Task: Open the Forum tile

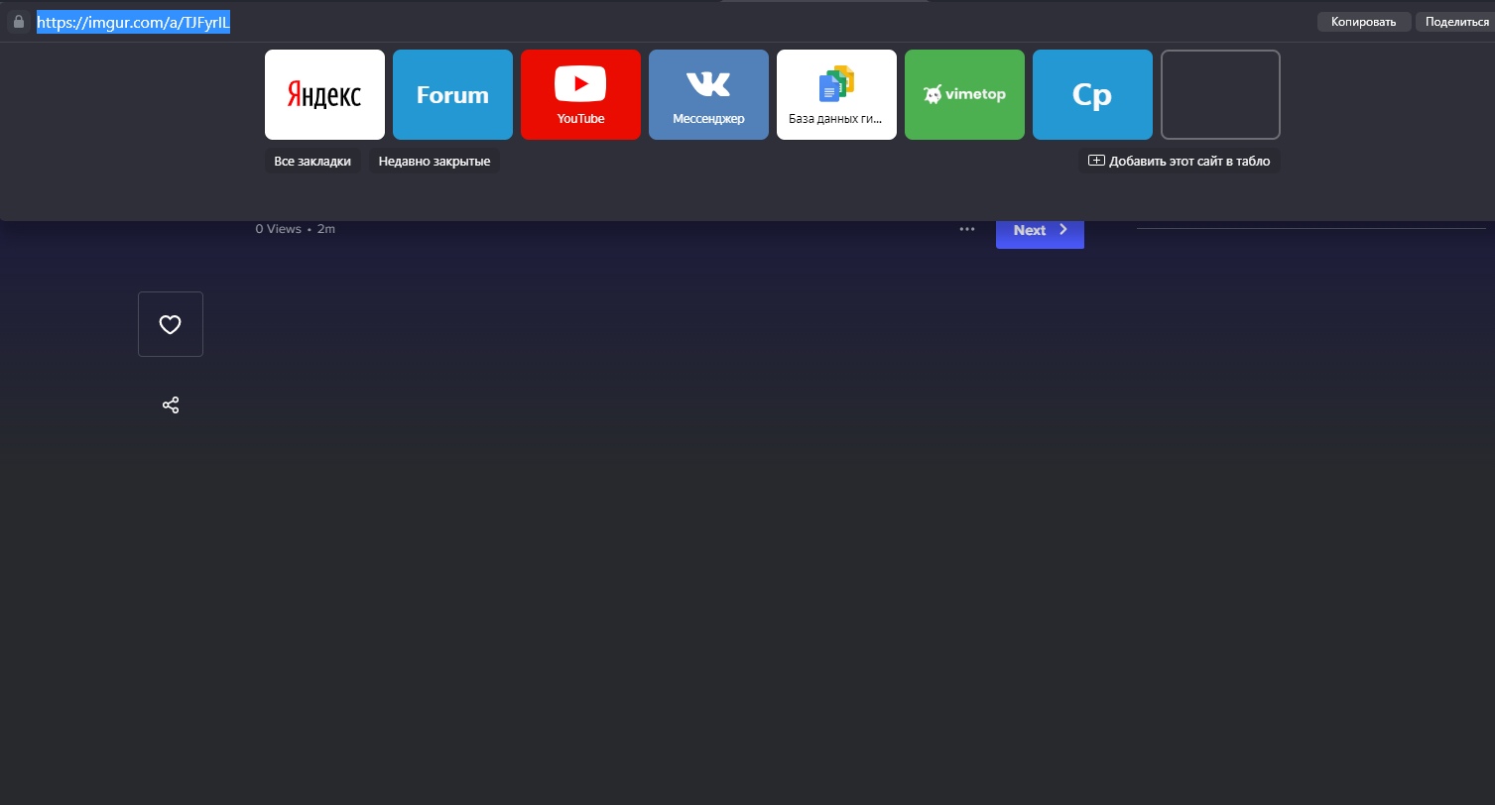Action: (452, 95)
